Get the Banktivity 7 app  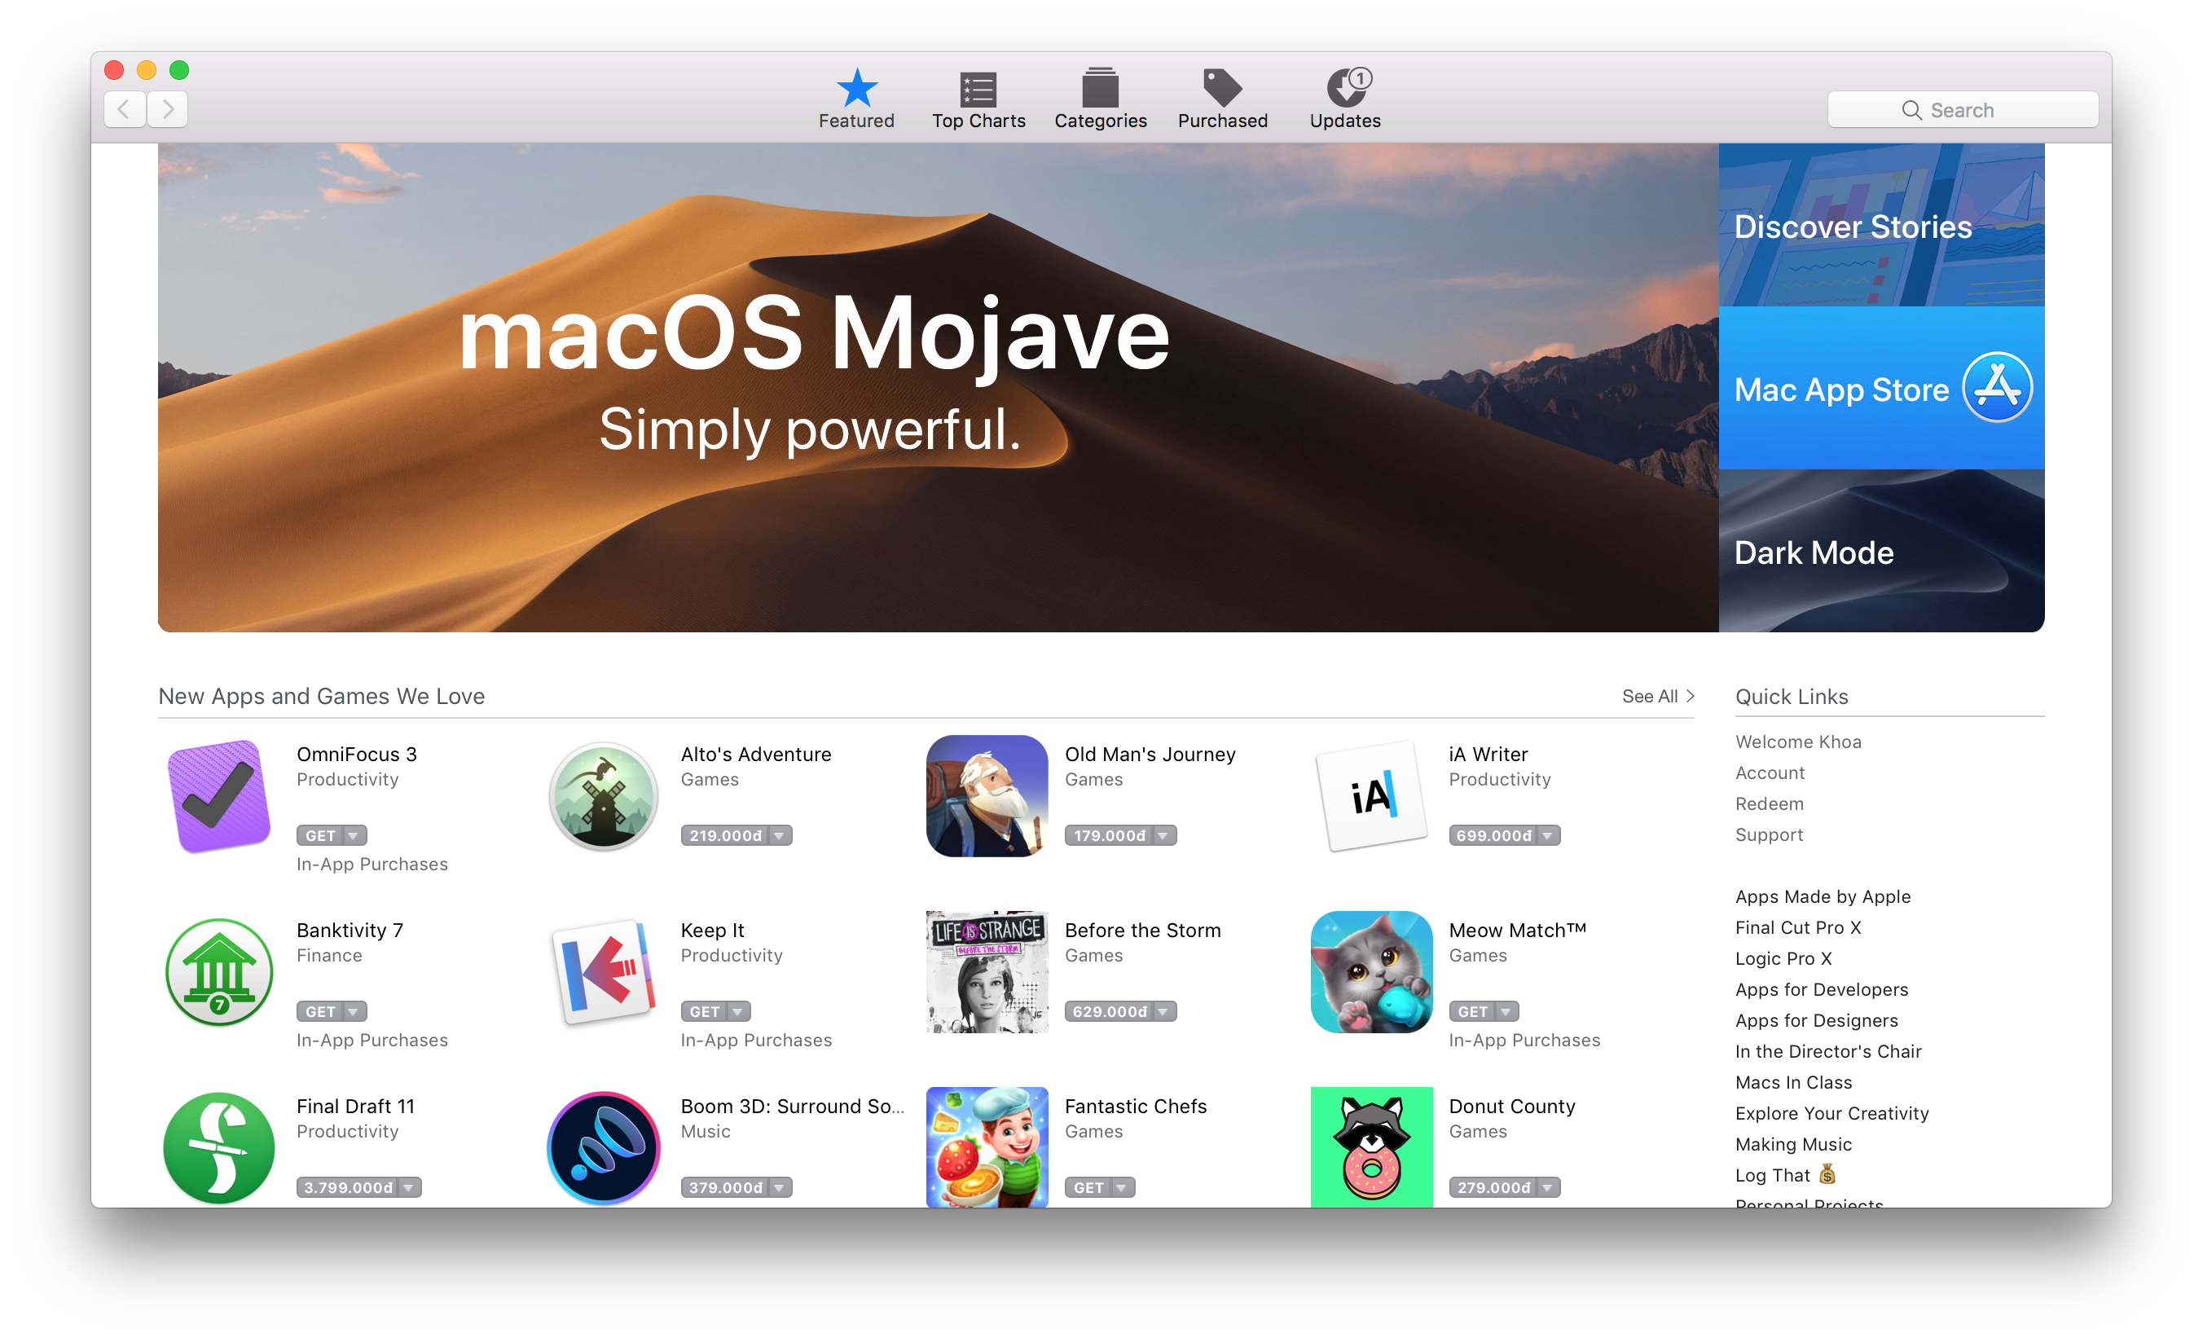point(320,1011)
